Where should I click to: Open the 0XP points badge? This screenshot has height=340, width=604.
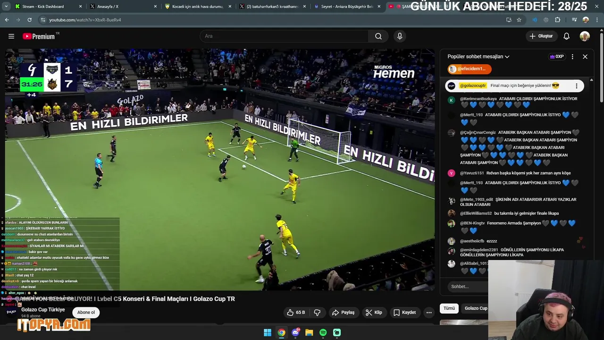coord(557,57)
